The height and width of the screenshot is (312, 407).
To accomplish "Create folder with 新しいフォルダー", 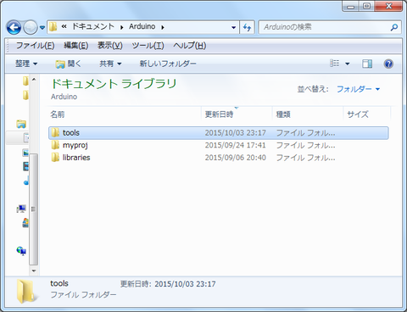I will [x=168, y=64].
